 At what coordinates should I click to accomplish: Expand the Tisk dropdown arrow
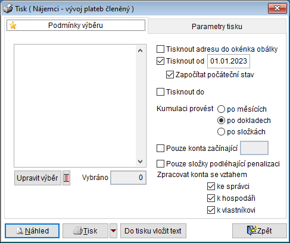tap(113, 231)
